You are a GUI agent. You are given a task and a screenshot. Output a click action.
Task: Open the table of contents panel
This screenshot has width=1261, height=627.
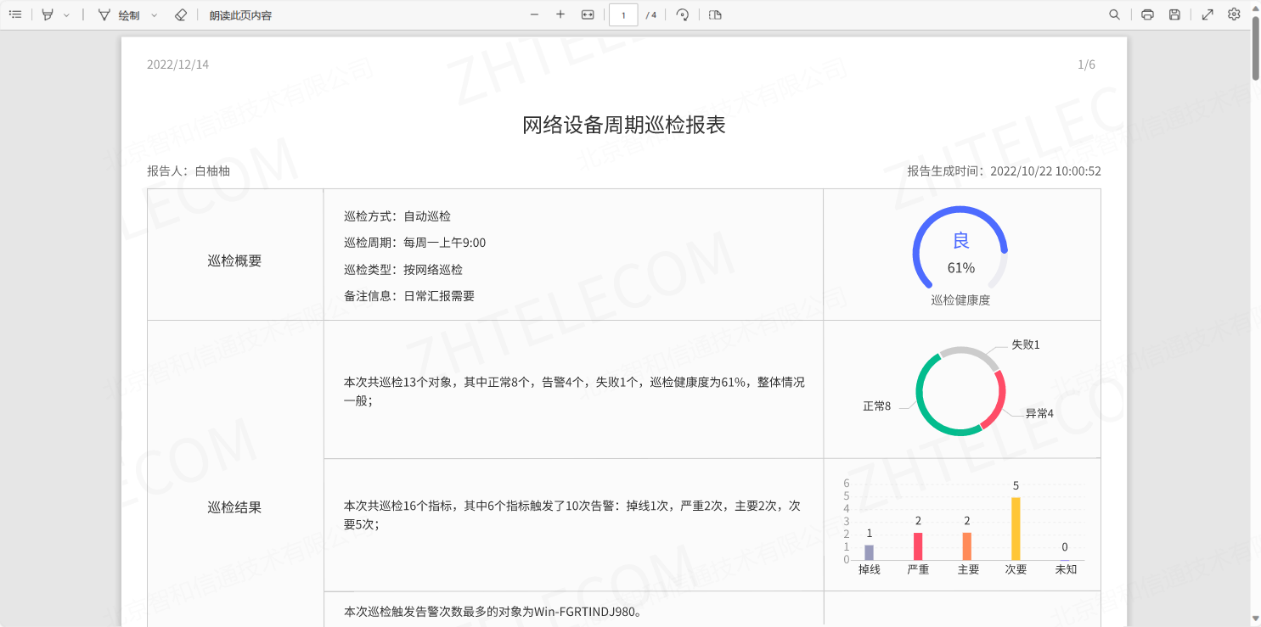(15, 14)
